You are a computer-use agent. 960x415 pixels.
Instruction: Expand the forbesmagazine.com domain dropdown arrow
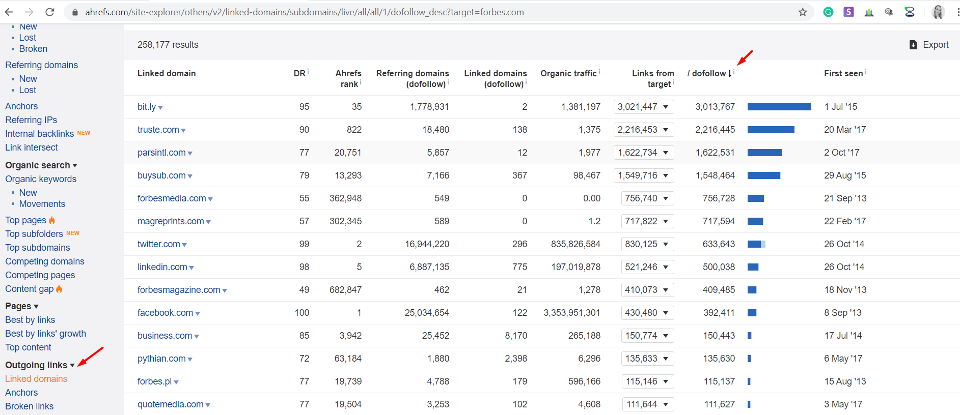pyautogui.click(x=225, y=291)
